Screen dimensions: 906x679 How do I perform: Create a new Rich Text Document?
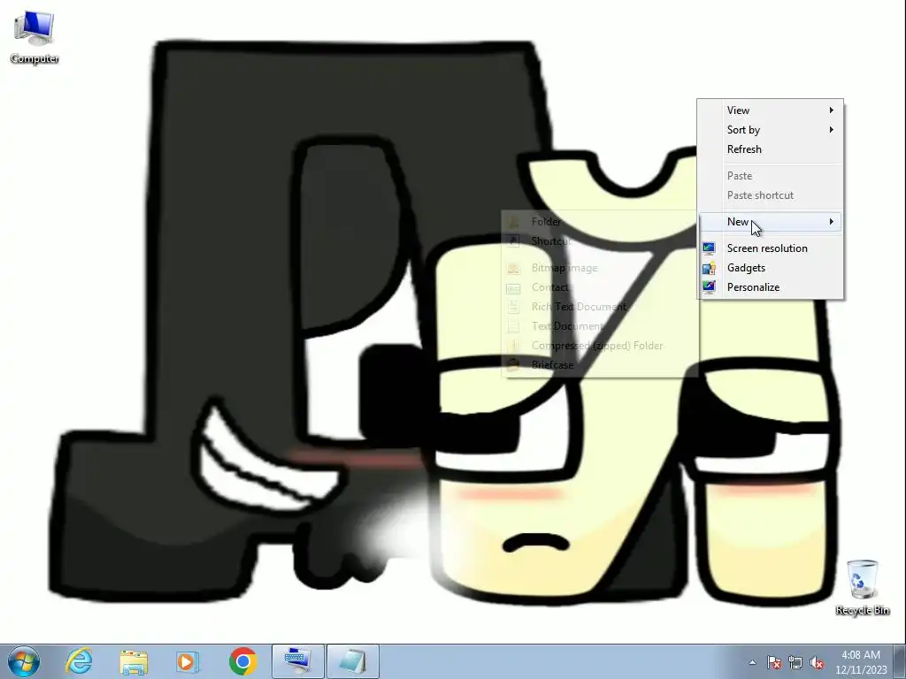click(600, 307)
